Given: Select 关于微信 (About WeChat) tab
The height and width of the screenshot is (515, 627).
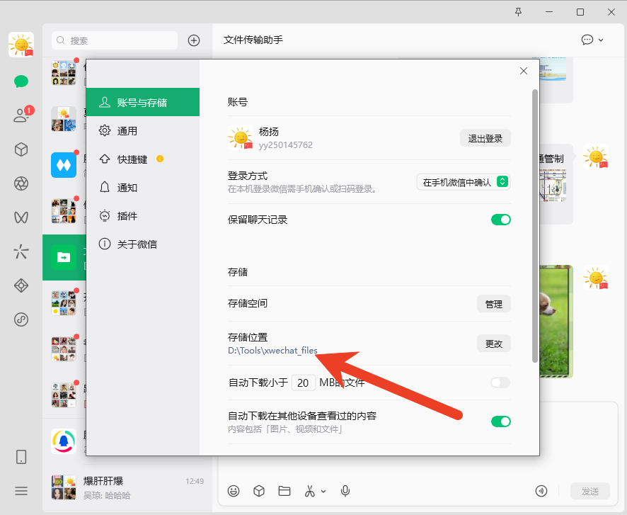Looking at the screenshot, I should [143, 244].
